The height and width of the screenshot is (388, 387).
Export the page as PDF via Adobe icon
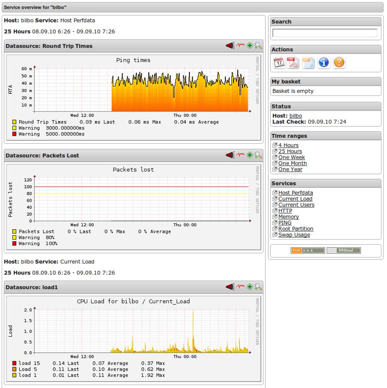pos(293,62)
